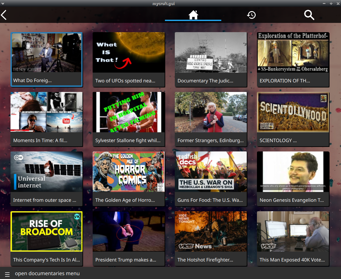Open the History tab clock icon
The height and width of the screenshot is (279, 341).
251,15
